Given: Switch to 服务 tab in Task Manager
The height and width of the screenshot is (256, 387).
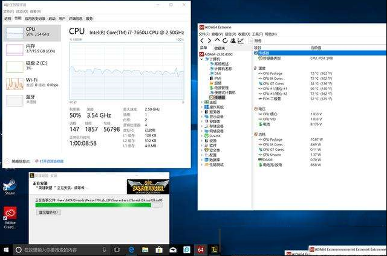Looking at the screenshot, I should [89, 19].
